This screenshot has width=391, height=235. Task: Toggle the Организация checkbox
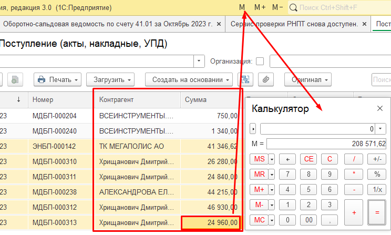(x=260, y=62)
